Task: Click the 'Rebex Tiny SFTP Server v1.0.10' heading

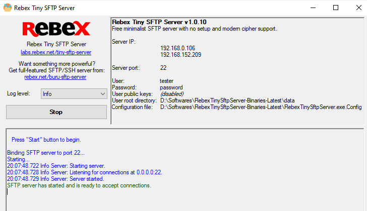Action: 159,22
